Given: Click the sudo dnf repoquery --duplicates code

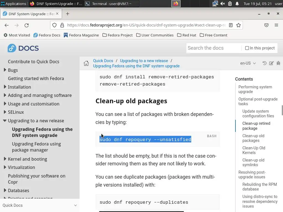Looking at the screenshot, I should click(x=144, y=202).
